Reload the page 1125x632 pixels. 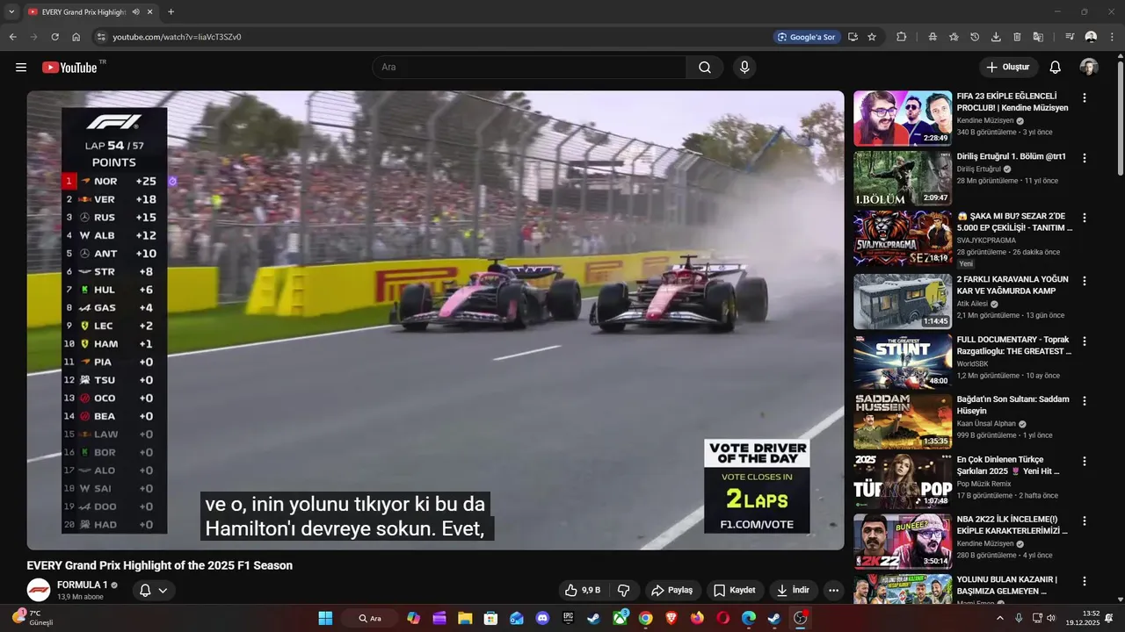pyautogui.click(x=54, y=37)
